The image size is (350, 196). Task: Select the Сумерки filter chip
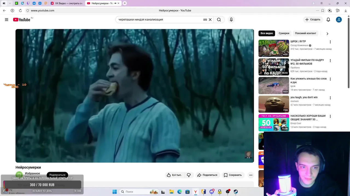pyautogui.click(x=284, y=33)
